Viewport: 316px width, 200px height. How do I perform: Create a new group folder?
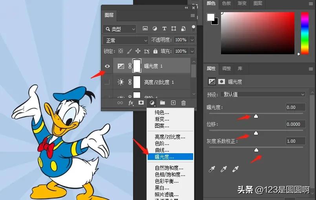pos(163,103)
